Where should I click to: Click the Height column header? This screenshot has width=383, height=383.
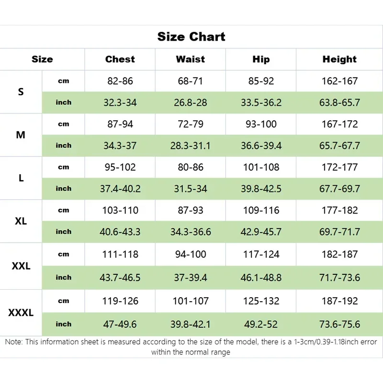pos(339,59)
